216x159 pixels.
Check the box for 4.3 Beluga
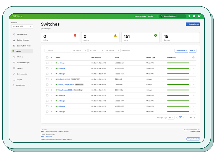(x=47, y=74)
